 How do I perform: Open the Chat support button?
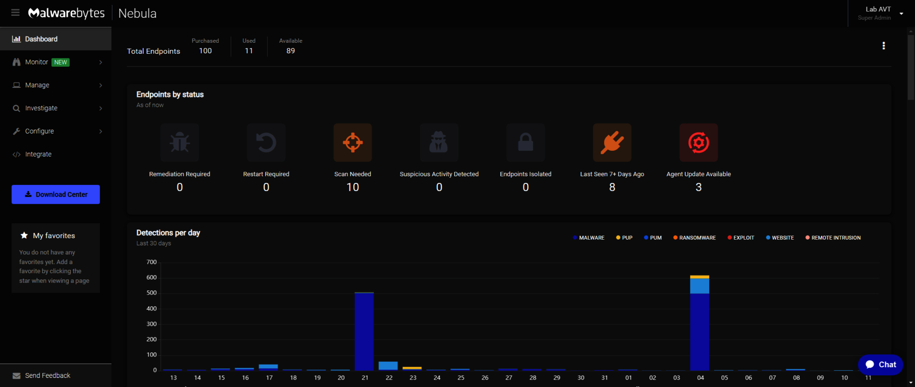pos(880,365)
